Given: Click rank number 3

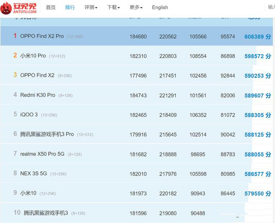Looking at the screenshot, I should (15, 75).
